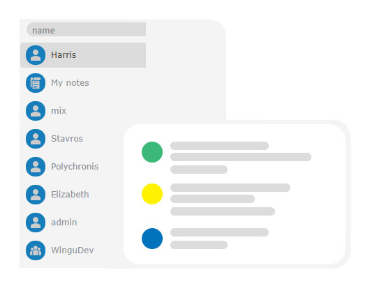
Task: Select the admin contact name
Action: click(x=64, y=223)
